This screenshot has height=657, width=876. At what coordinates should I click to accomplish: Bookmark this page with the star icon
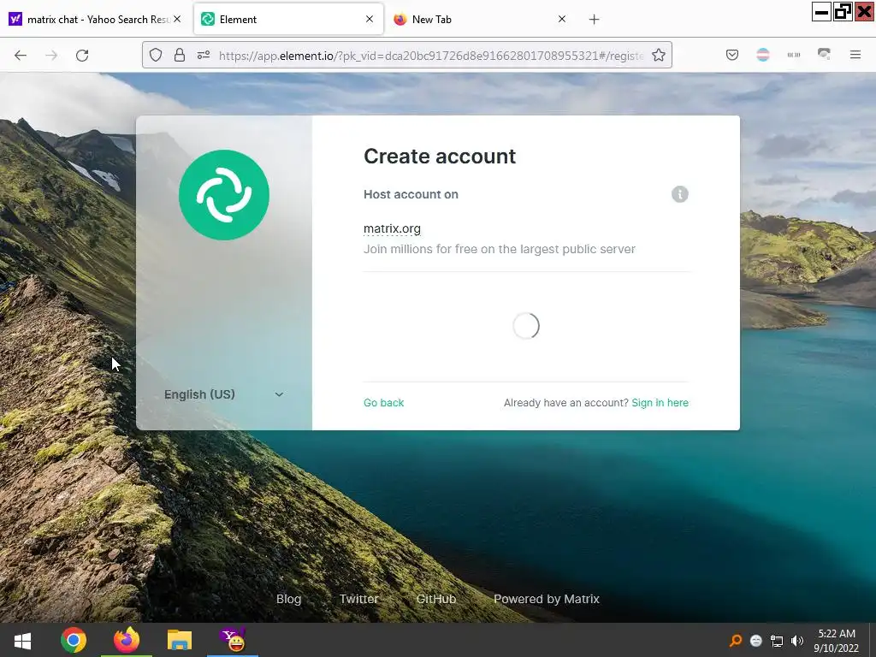coord(659,55)
